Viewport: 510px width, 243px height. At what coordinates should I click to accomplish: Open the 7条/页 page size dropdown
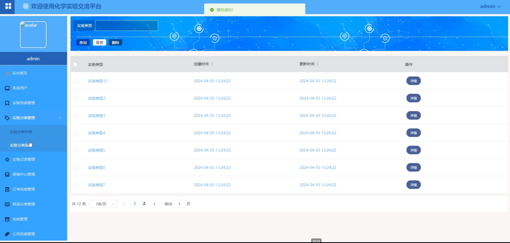coord(103,204)
